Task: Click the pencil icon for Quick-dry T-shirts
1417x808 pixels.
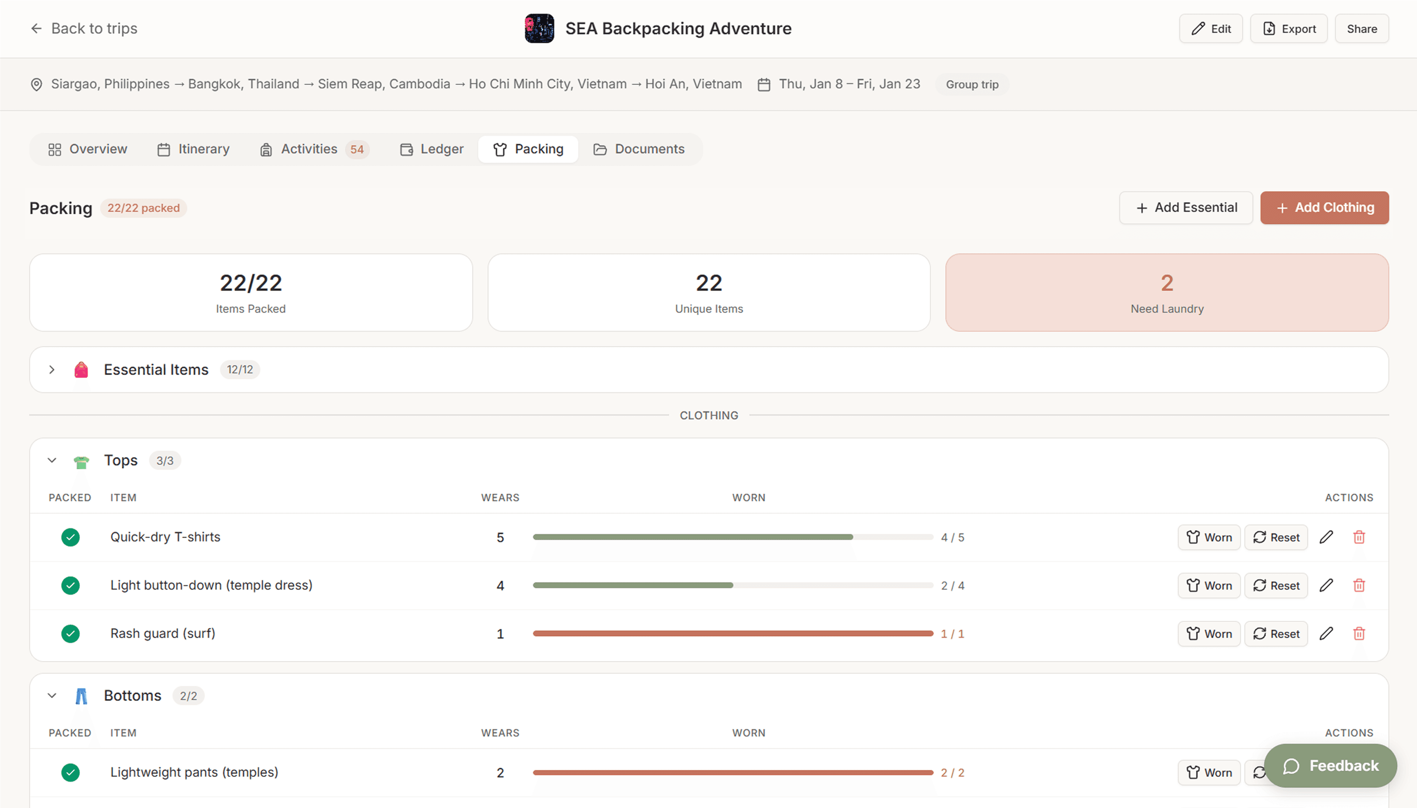Action: click(x=1326, y=537)
